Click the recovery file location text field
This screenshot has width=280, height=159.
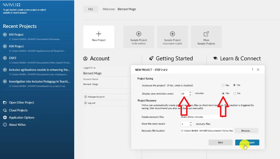click(207, 131)
